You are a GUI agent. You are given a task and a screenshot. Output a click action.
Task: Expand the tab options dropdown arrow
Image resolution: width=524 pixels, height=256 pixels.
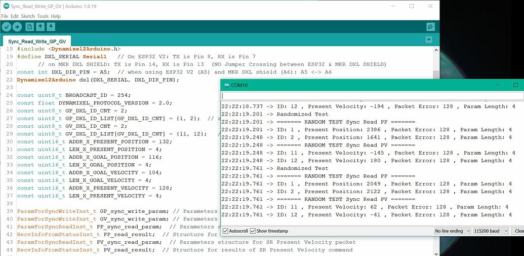pos(429,40)
